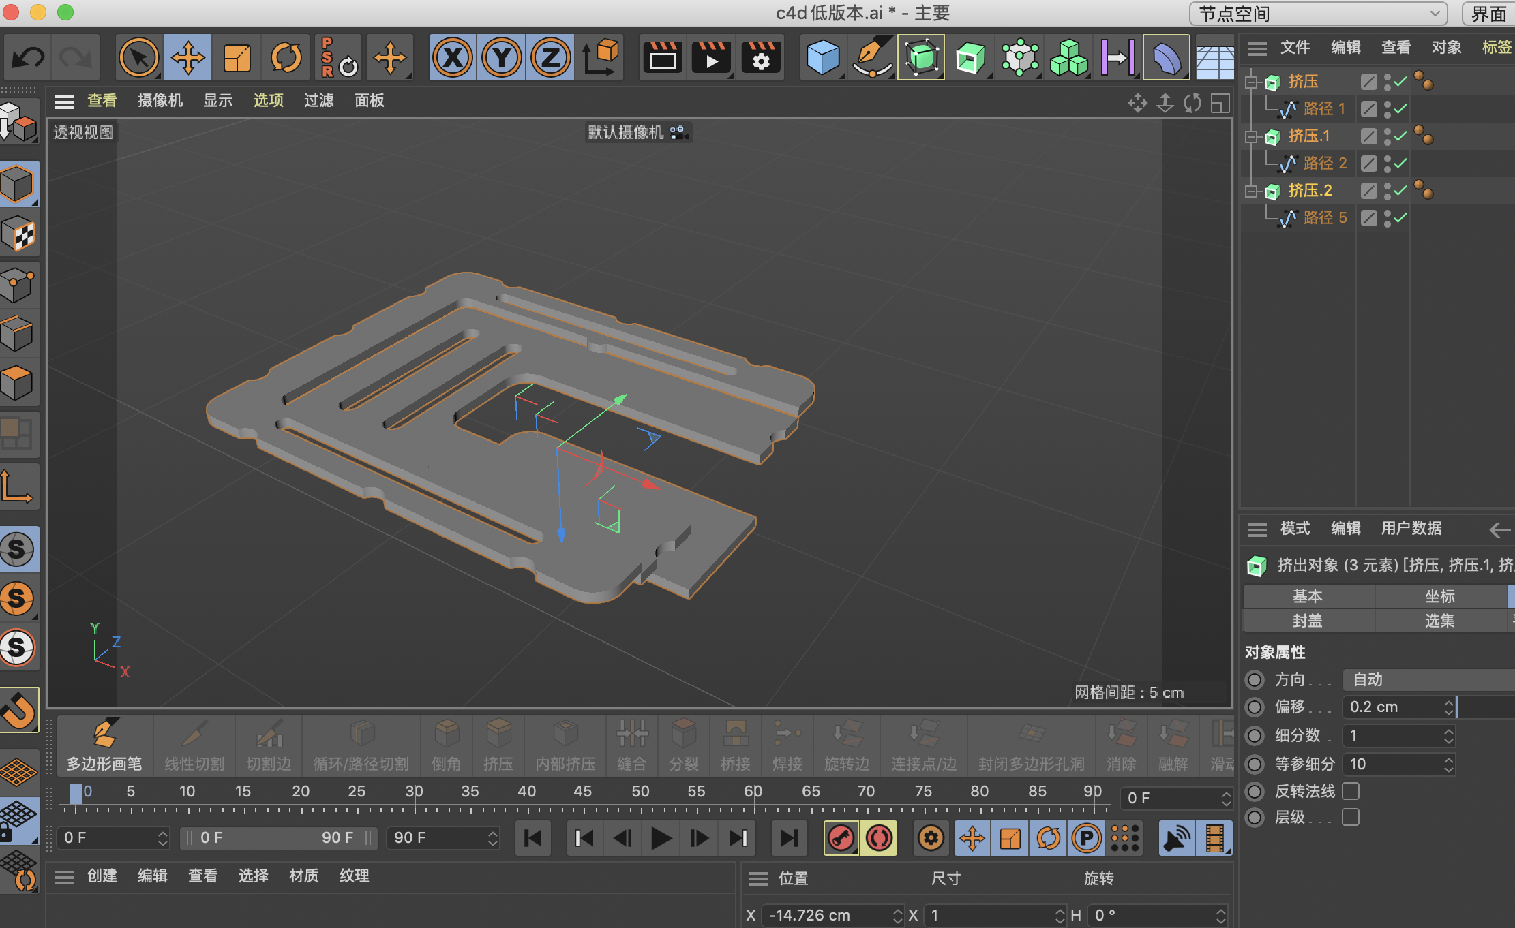Enable the 反转法线 checkbox
1515x928 pixels.
click(x=1350, y=791)
